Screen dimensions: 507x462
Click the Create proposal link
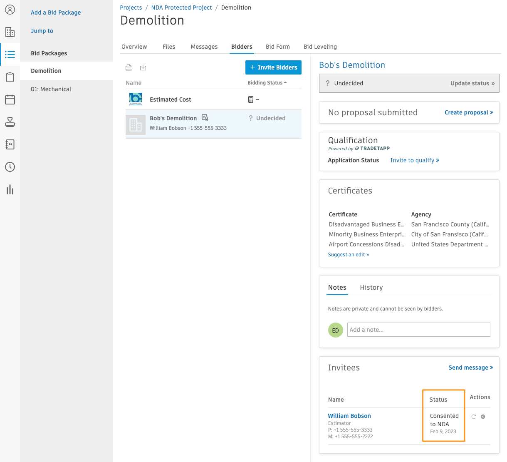tap(469, 112)
